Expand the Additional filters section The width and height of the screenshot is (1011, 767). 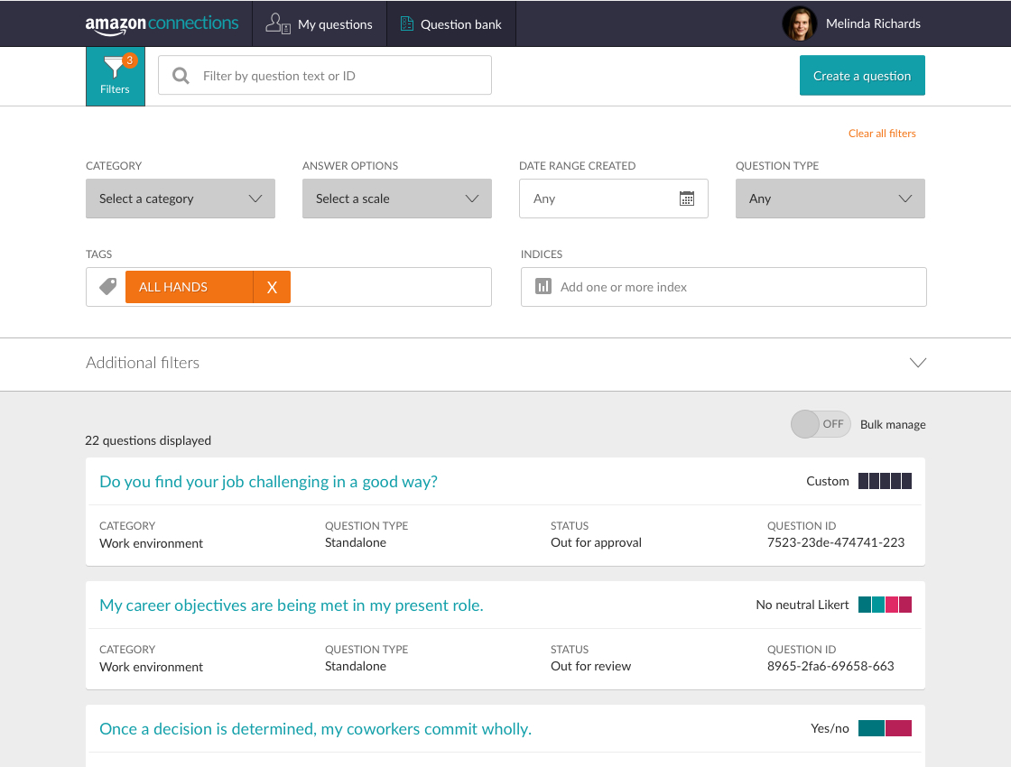pyautogui.click(x=917, y=363)
